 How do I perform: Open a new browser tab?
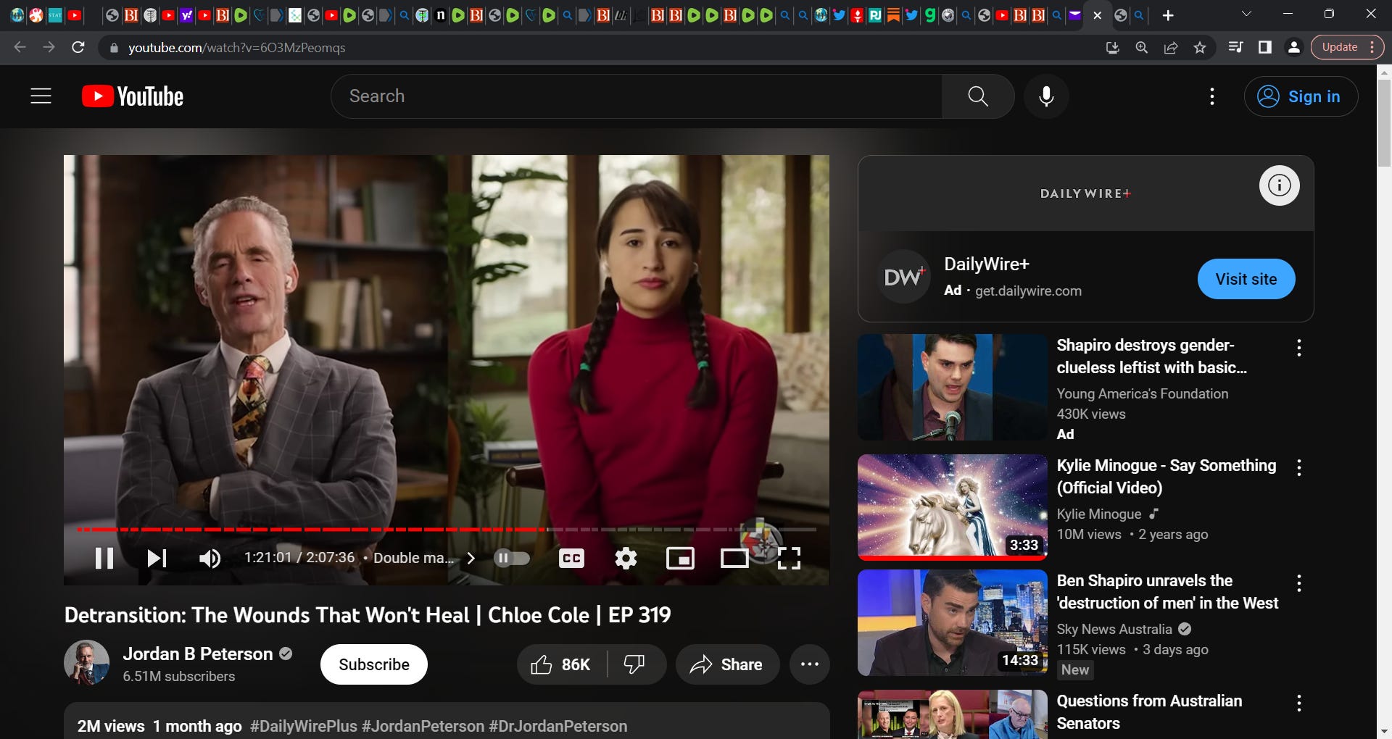click(1167, 15)
